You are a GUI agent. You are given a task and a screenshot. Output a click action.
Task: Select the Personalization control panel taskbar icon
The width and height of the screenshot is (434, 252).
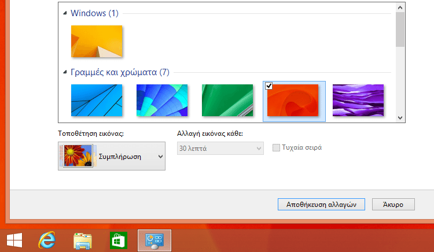[x=155, y=240]
